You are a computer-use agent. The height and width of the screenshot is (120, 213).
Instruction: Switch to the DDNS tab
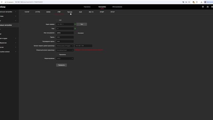click(x=48, y=12)
